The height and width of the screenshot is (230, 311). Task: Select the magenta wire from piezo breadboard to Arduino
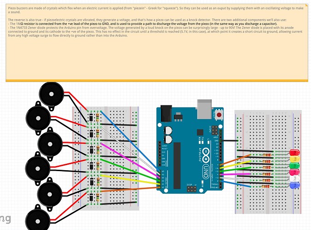tap(130, 160)
